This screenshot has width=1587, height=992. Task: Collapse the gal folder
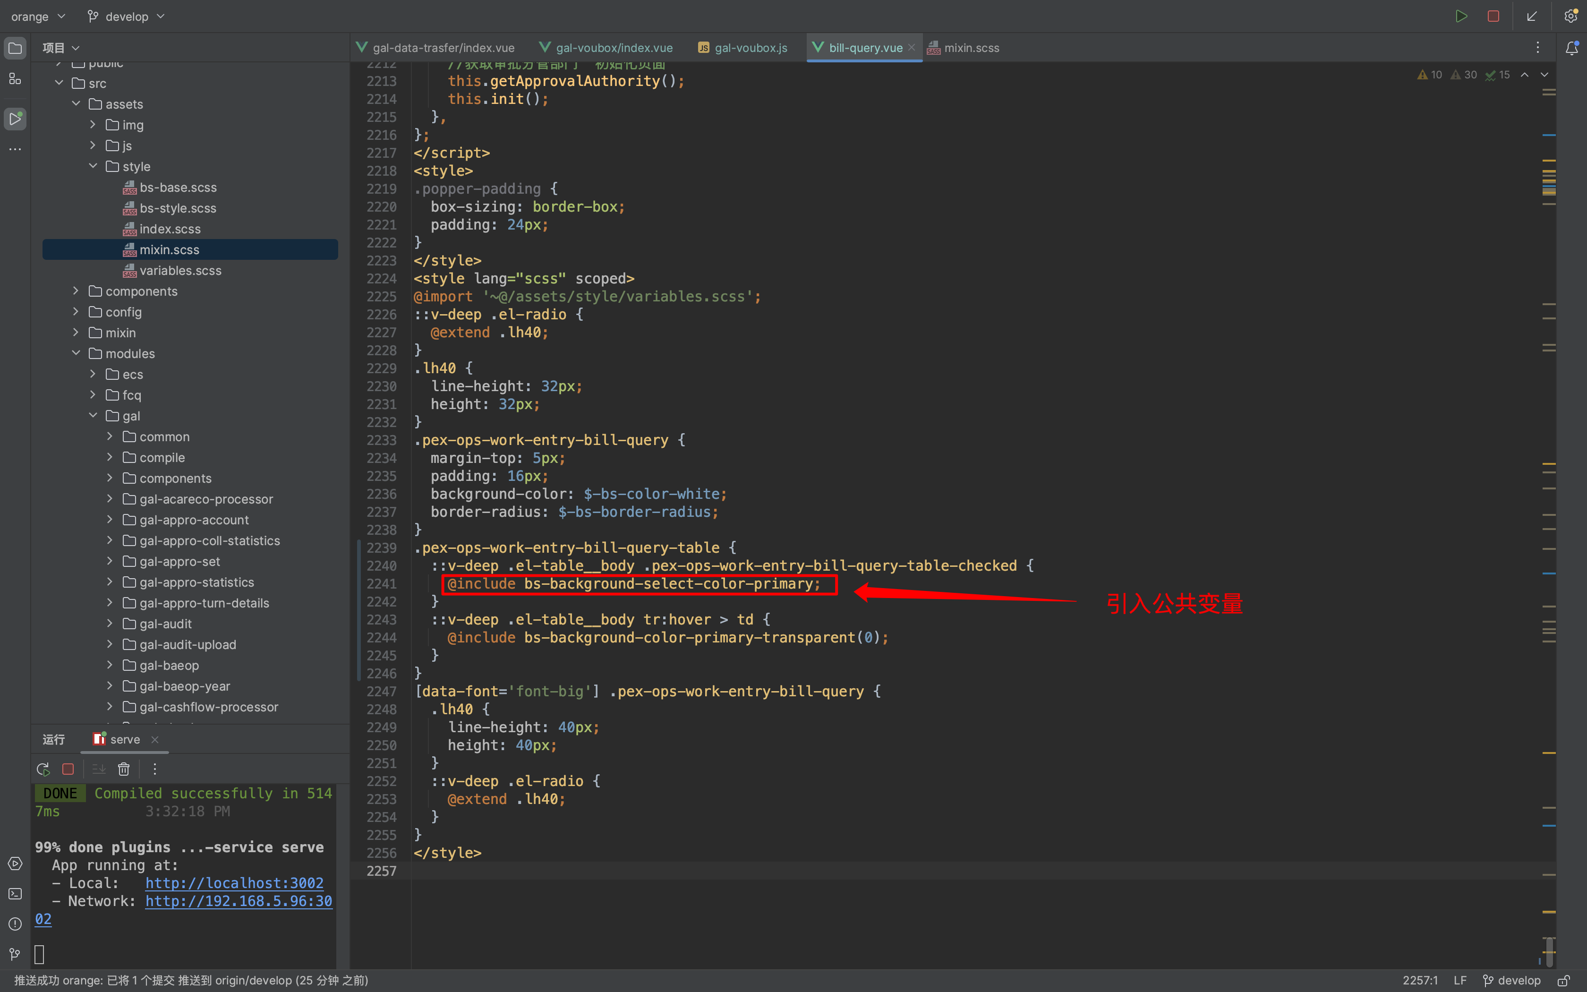pos(93,415)
